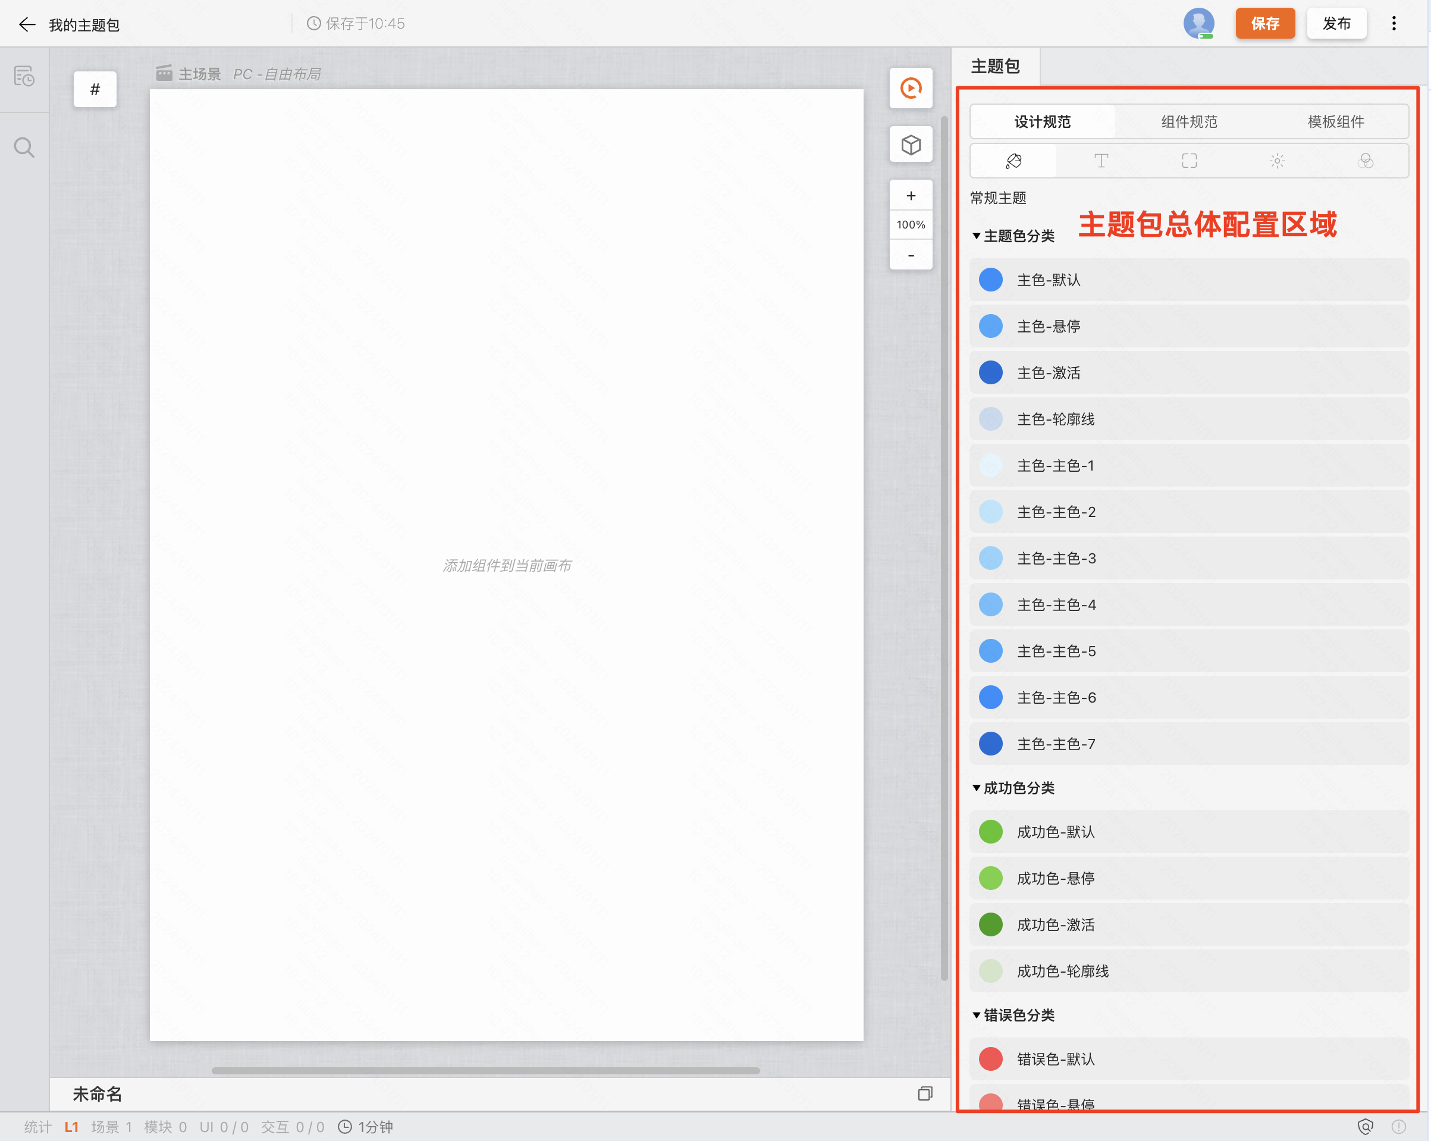
Task: Select the 主色-主色-3 row
Action: pyautogui.click(x=1189, y=559)
